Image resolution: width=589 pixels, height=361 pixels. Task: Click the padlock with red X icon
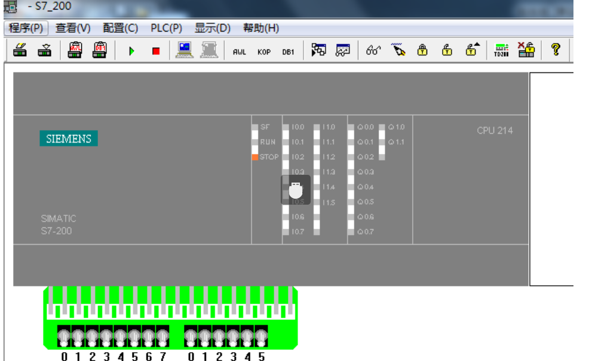[526, 50]
